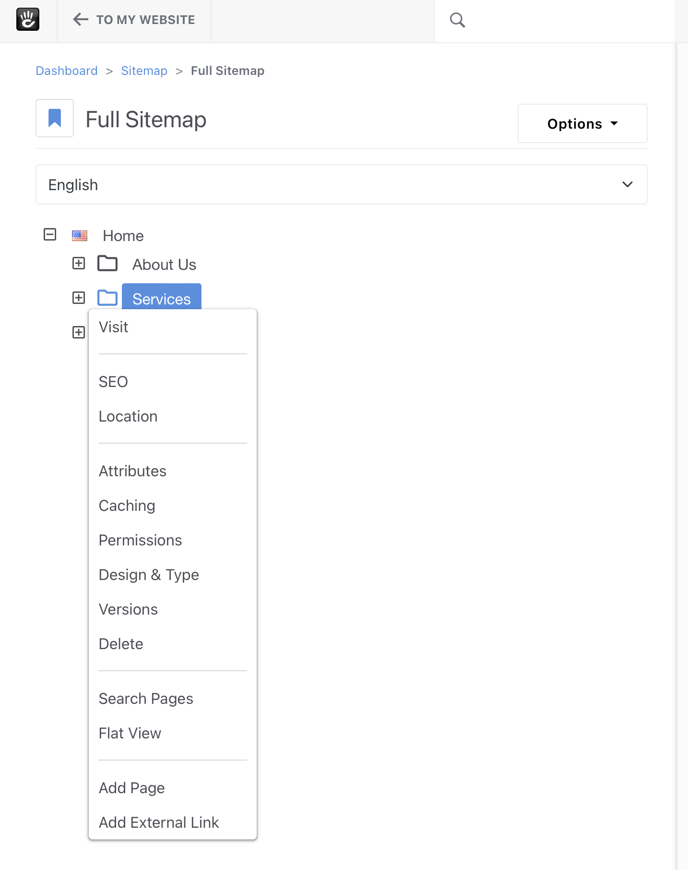Select the Home page in the tree
The height and width of the screenshot is (870, 688).
123,236
